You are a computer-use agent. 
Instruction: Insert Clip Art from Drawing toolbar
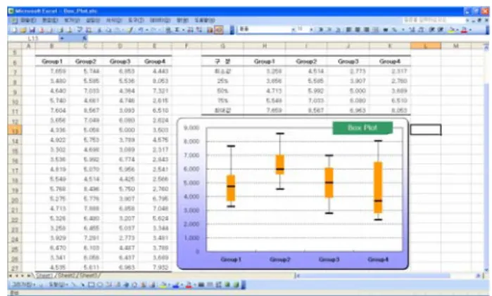point(144,285)
